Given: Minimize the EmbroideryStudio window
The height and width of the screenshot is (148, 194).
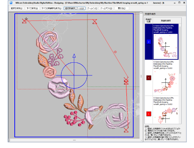Looking at the screenshot, I should 175,3.
